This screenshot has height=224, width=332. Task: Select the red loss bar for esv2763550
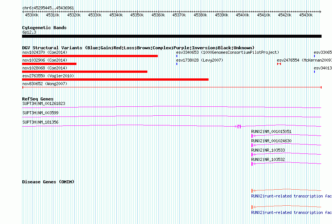pyautogui.click(x=115, y=80)
